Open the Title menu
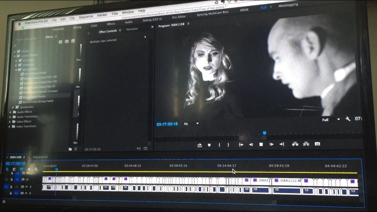Screen dimensions: 377x212 click(114, 14)
